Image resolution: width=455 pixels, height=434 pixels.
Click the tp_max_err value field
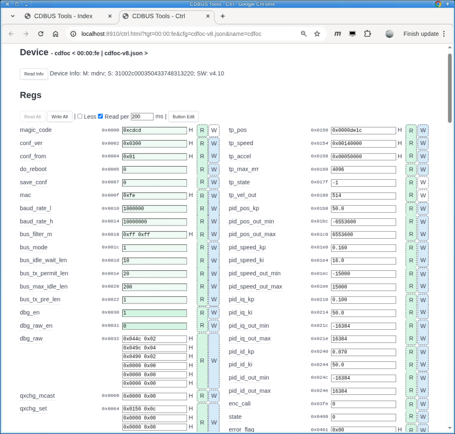tap(363, 170)
